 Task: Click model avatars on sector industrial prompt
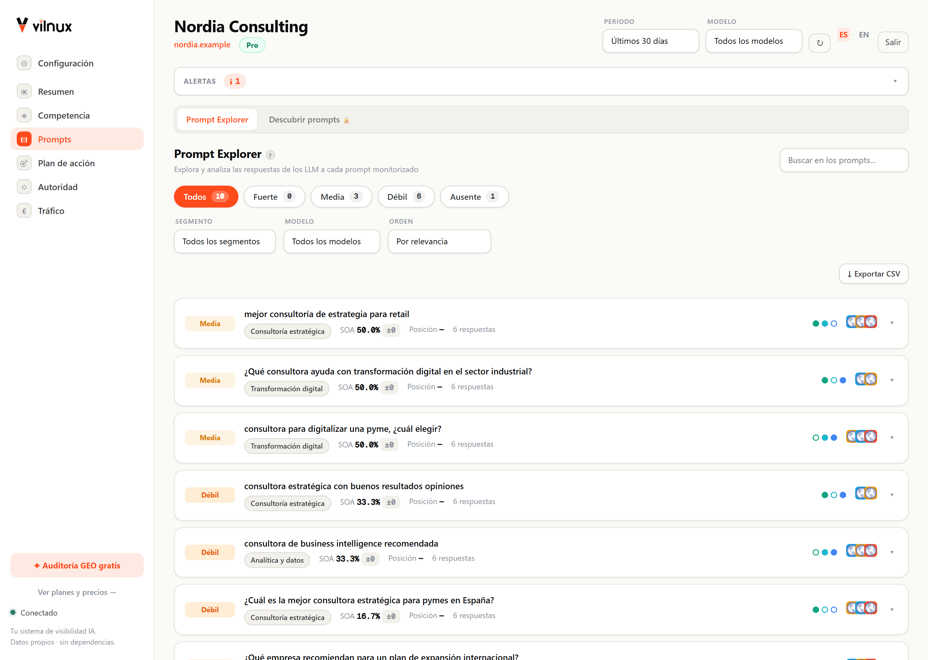pos(866,379)
